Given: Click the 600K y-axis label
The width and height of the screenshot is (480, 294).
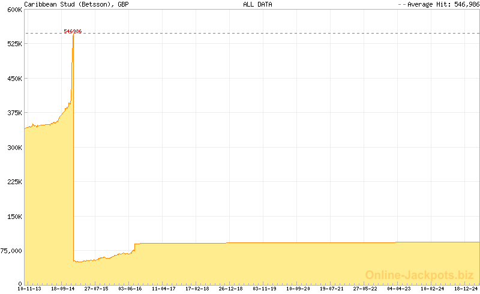Looking at the screenshot, I should pyautogui.click(x=14, y=10).
